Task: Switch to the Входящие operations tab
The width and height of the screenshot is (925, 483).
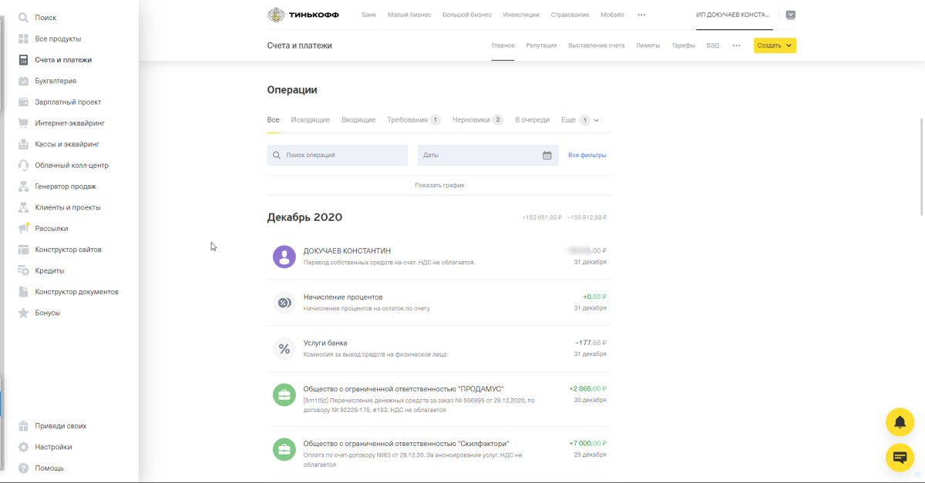Action: pos(358,120)
